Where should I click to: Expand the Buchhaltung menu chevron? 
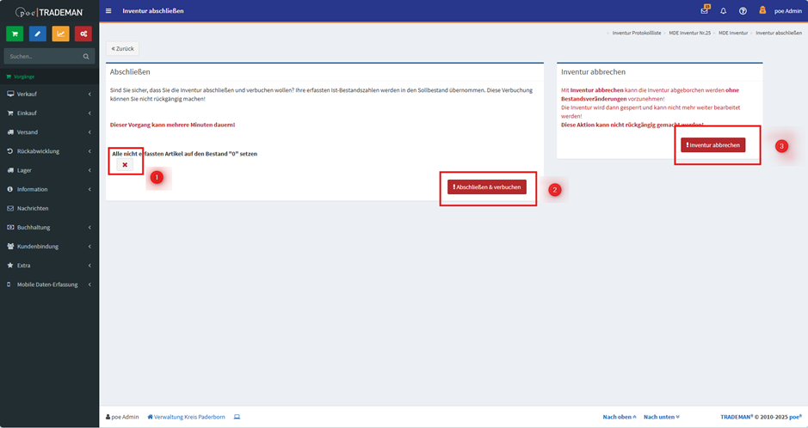[89, 228]
